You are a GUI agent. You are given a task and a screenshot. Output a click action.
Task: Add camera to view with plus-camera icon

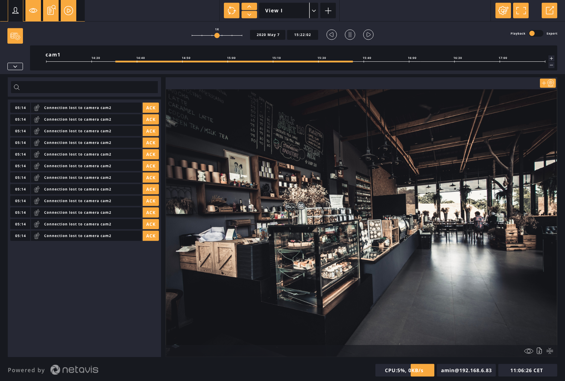click(x=548, y=83)
